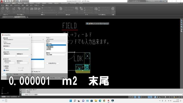Toggle grid display in status bar

(133, 97)
